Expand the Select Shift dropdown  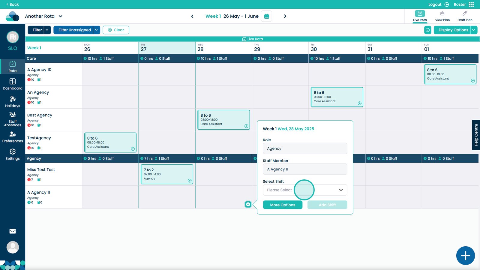305,190
